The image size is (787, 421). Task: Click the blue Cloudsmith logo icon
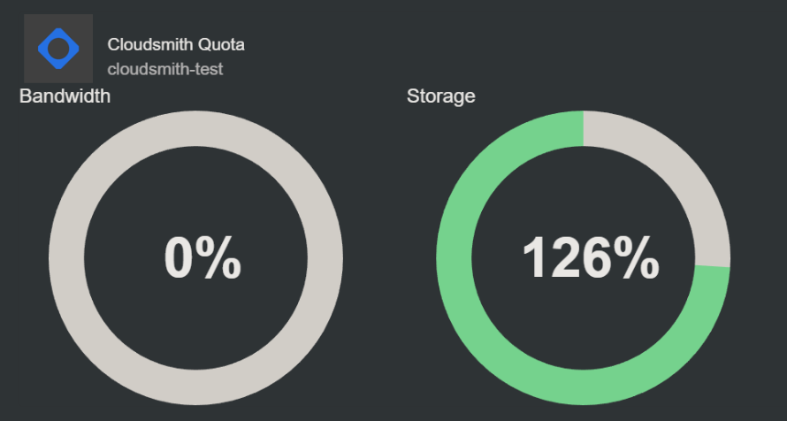58,49
